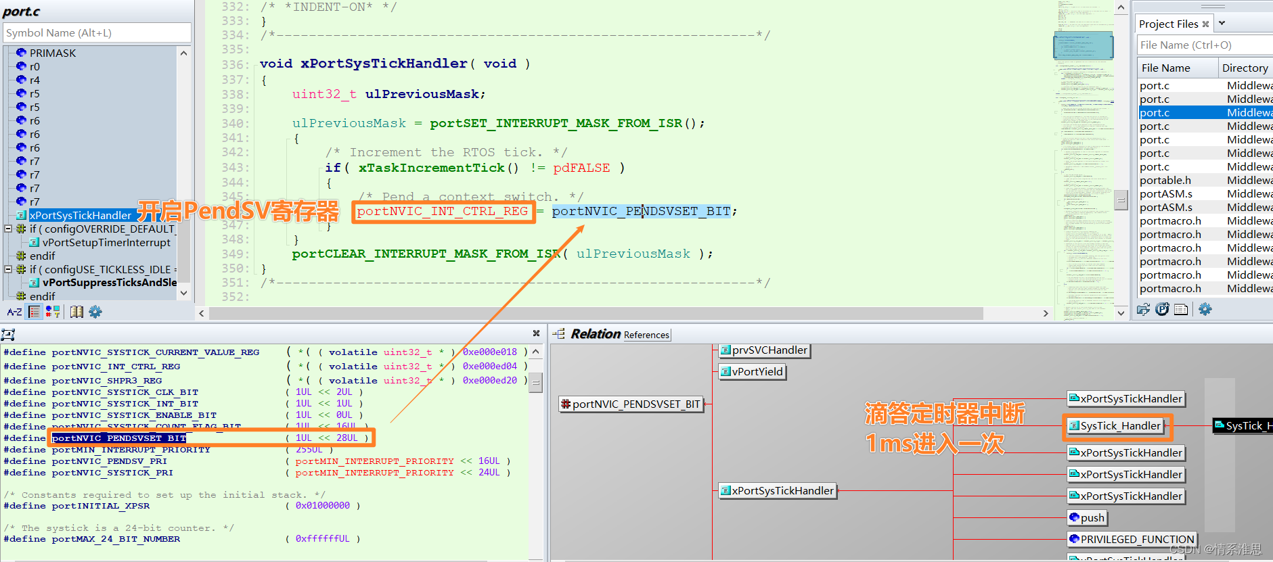
Task: Select xPortSysTickHandler in the symbol list
Action: tap(81, 215)
